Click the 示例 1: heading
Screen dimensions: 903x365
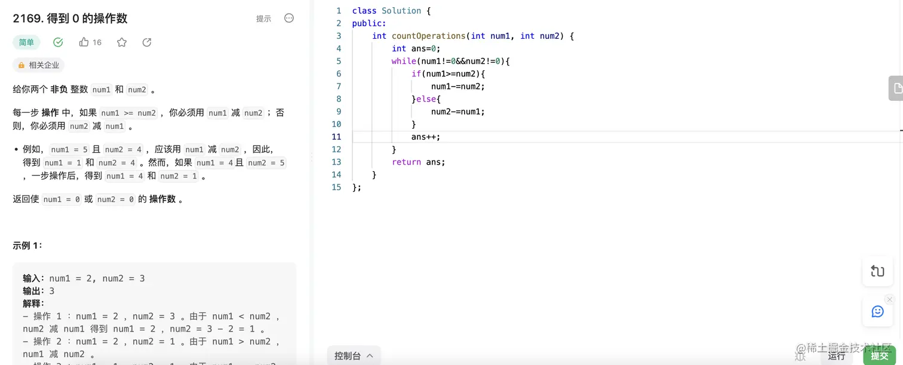point(27,245)
